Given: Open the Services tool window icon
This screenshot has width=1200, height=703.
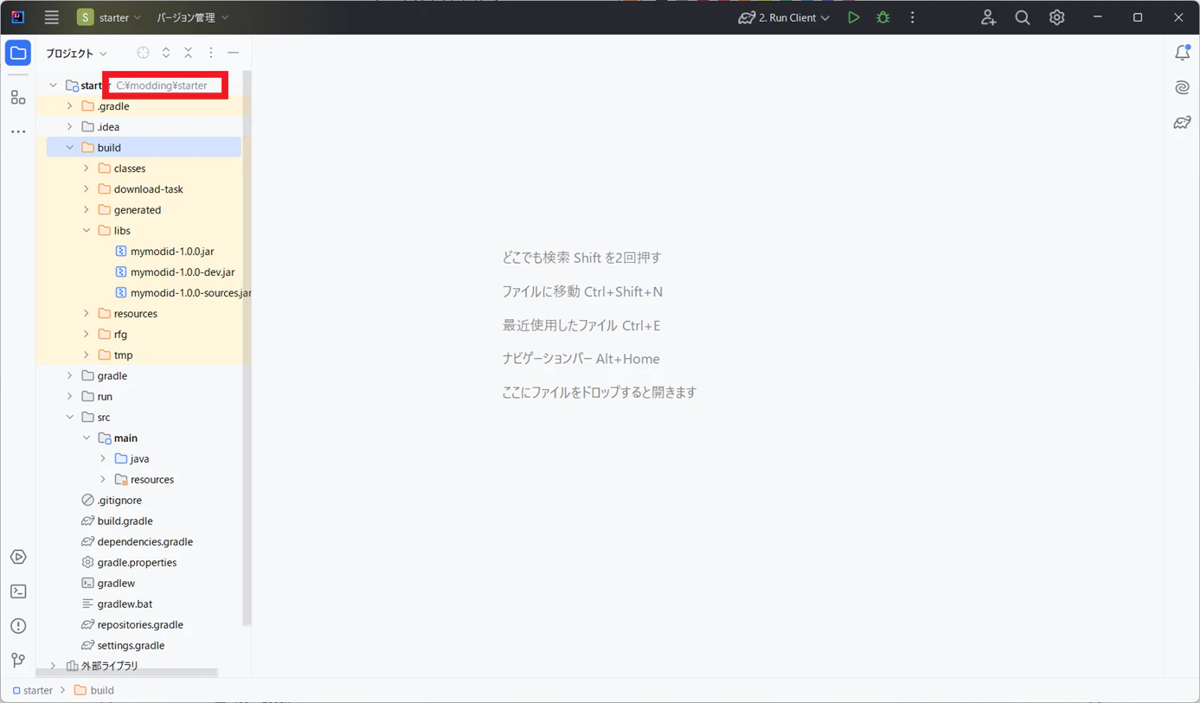Looking at the screenshot, I should [x=18, y=557].
